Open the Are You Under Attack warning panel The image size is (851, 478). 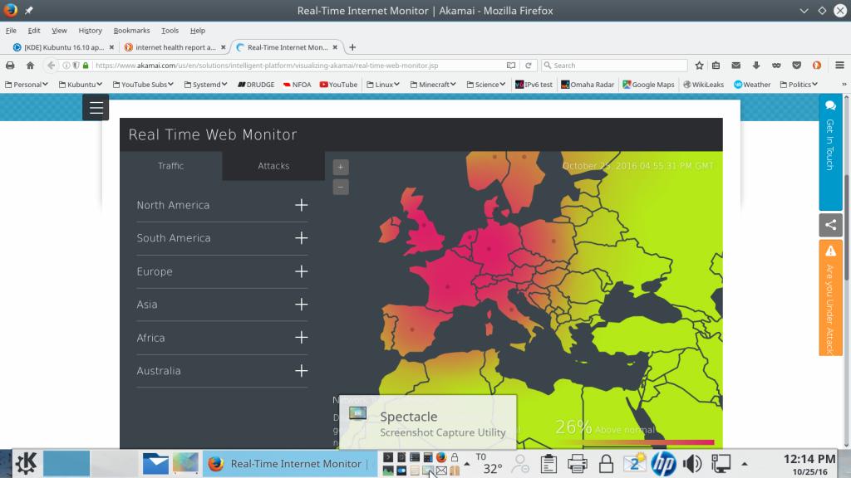[x=829, y=297]
